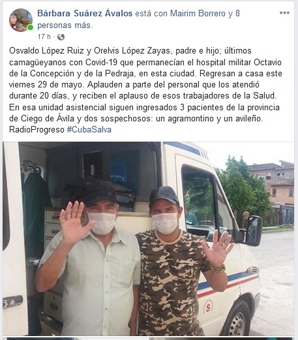Visit Bárbara Suárez Ávalos name link
298x340 pixels.
85,14
